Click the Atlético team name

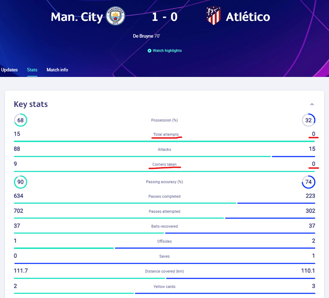(248, 17)
